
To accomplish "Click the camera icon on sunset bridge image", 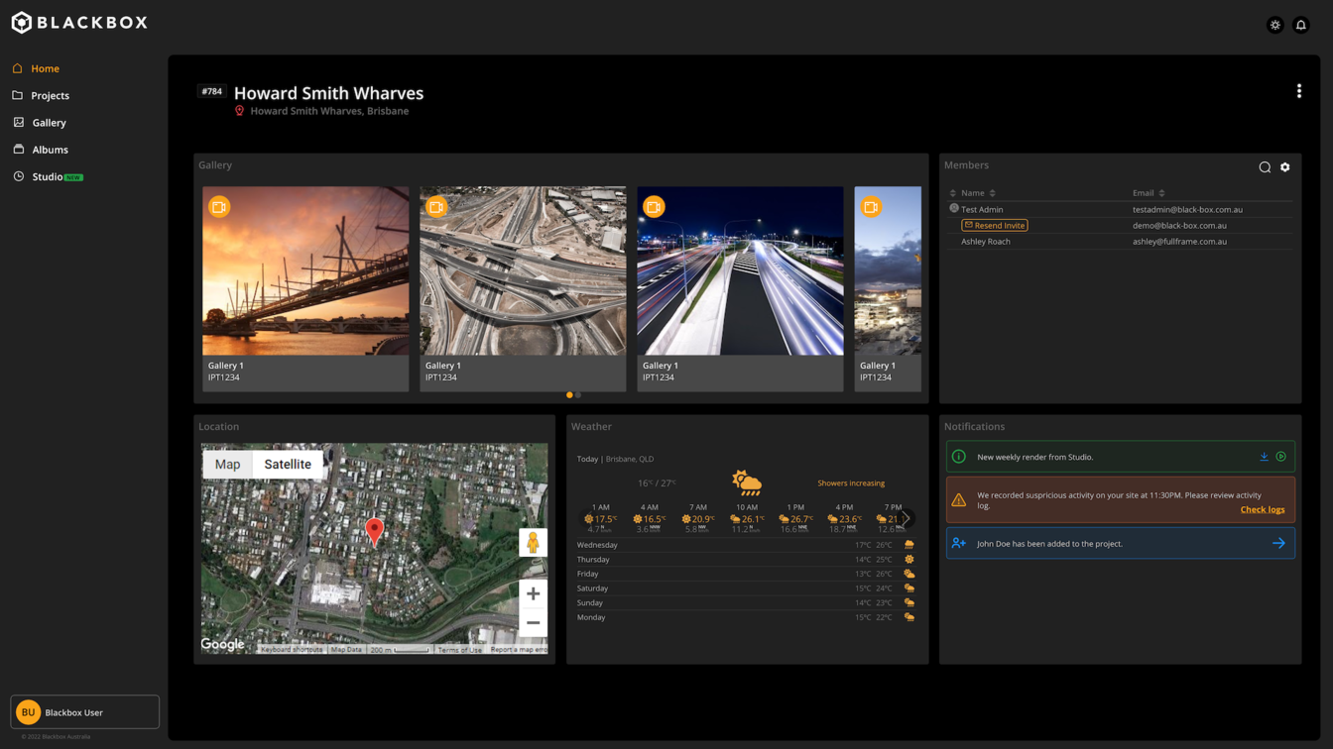I will [x=219, y=207].
